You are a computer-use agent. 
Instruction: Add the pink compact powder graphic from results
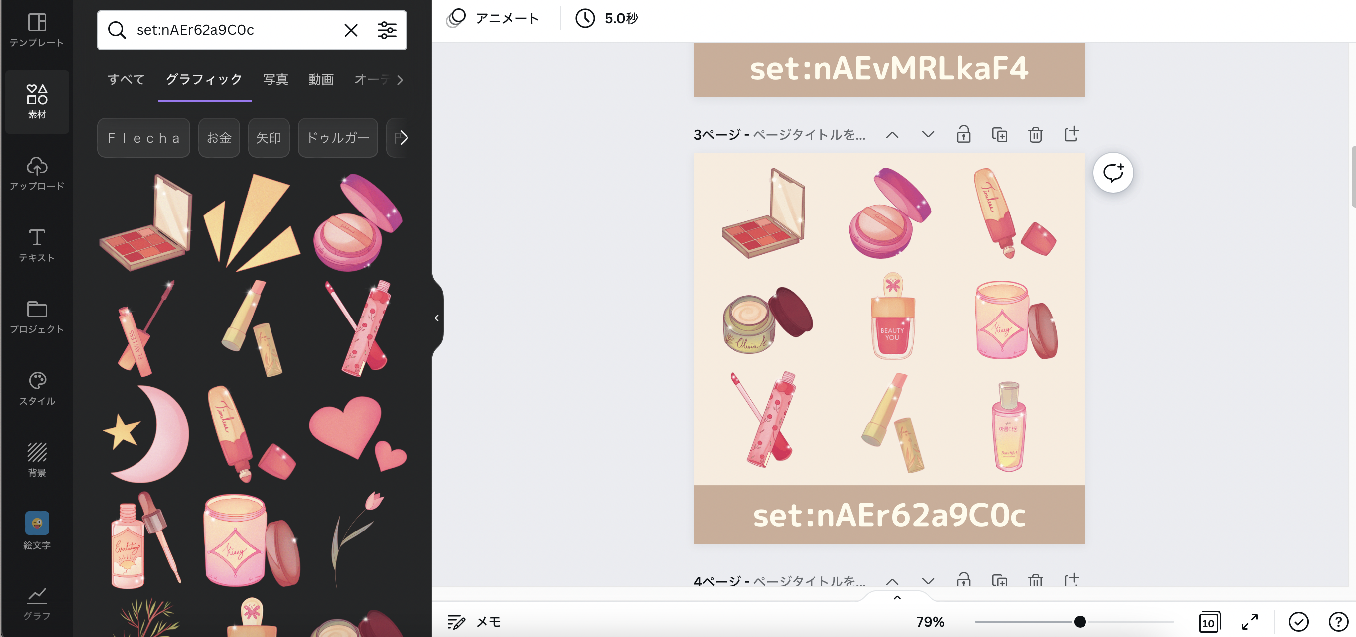[x=357, y=222]
